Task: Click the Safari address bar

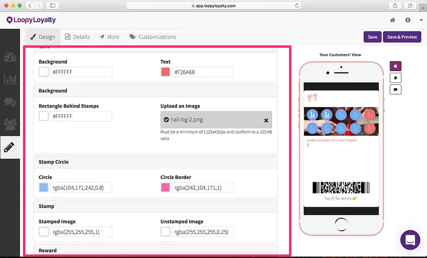Action: (213, 6)
